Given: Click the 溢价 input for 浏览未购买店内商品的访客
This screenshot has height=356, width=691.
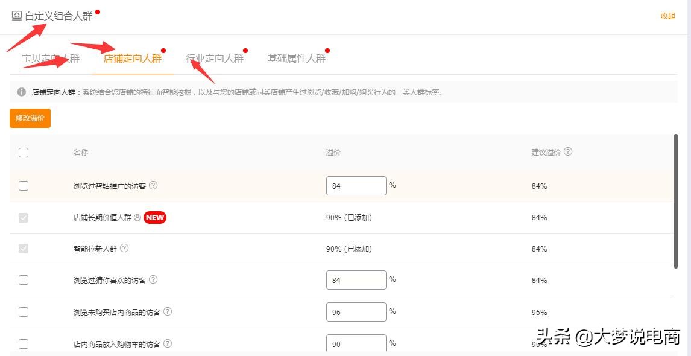Looking at the screenshot, I should click(x=356, y=312).
